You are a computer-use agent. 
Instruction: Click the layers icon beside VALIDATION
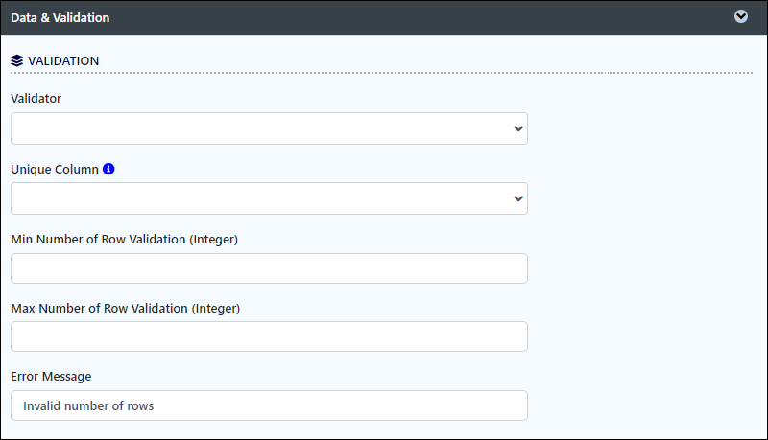click(x=16, y=60)
